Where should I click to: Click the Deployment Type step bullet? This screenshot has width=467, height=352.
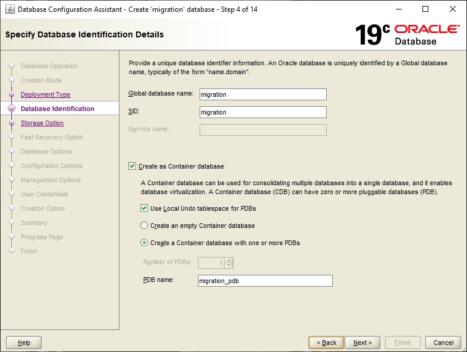pos(11,95)
